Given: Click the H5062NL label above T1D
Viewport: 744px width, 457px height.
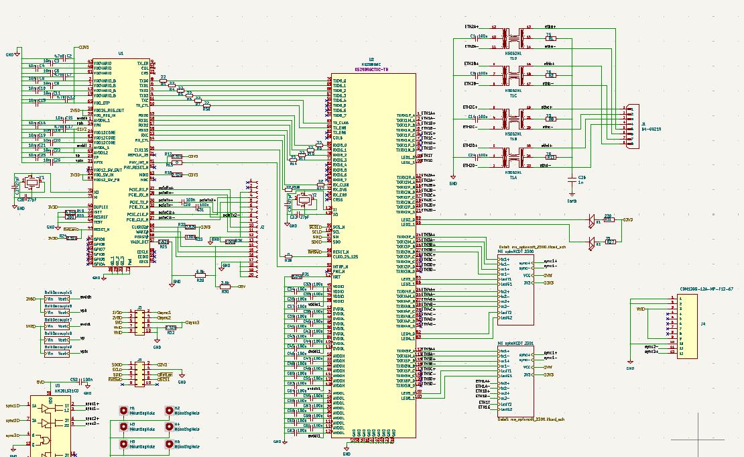Looking at the screenshot, I should click(x=513, y=53).
